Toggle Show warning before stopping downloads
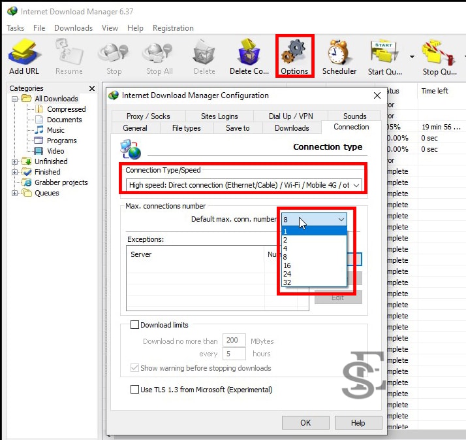The width and height of the screenshot is (466, 440). pos(134,367)
